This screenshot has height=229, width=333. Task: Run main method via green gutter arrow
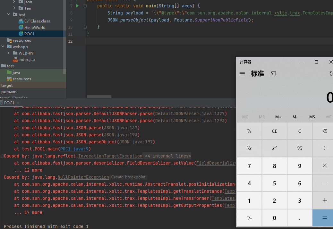tap(78, 6)
